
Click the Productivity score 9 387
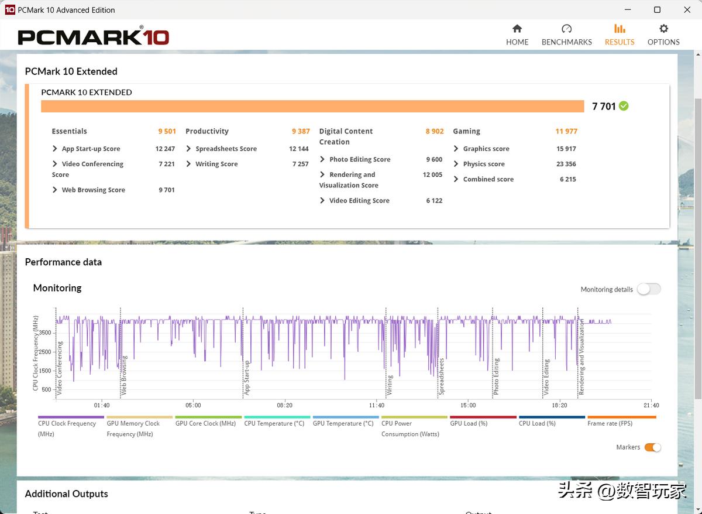click(301, 131)
